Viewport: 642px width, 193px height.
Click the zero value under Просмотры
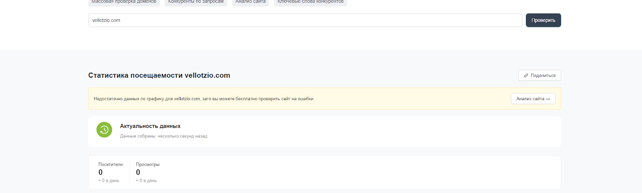pos(138,172)
